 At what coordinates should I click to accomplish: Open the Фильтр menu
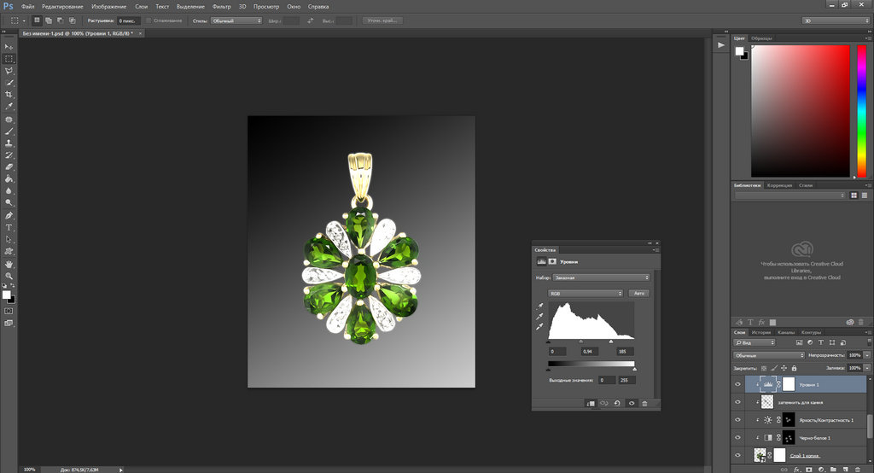[x=221, y=6]
